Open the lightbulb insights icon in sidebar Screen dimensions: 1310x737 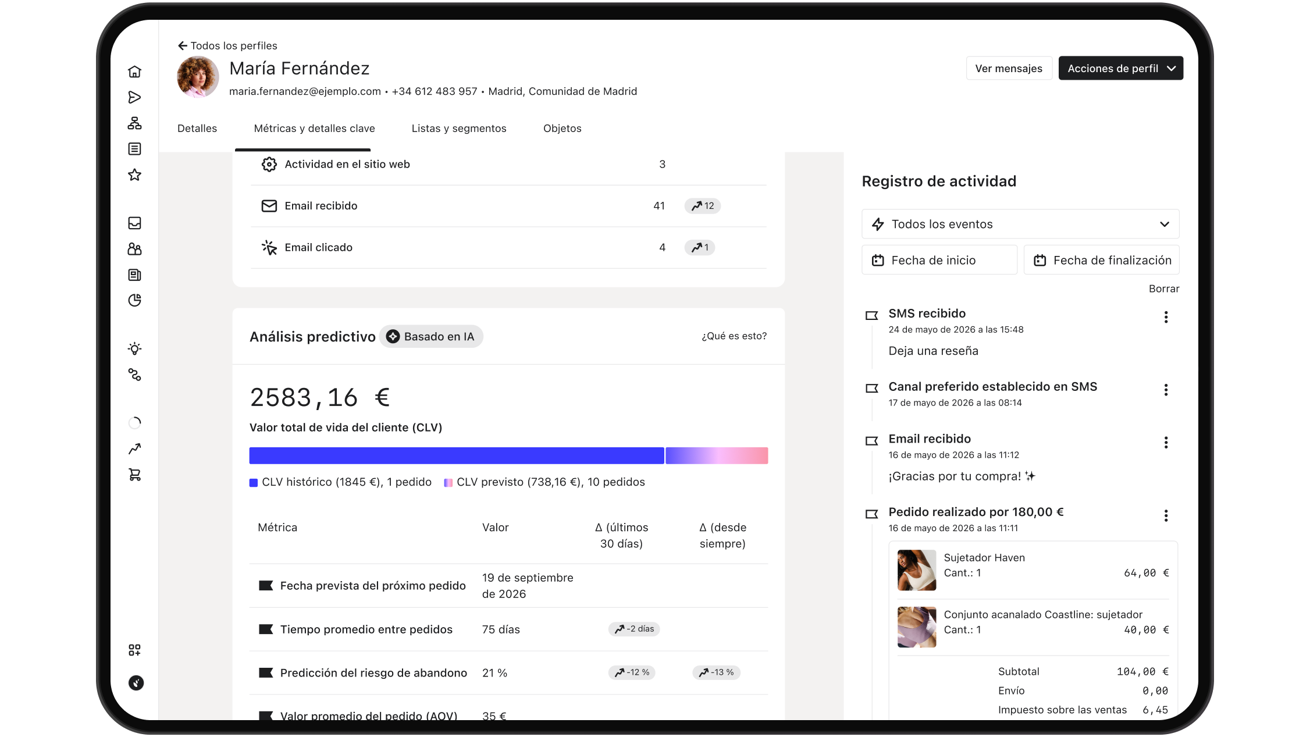coord(134,349)
